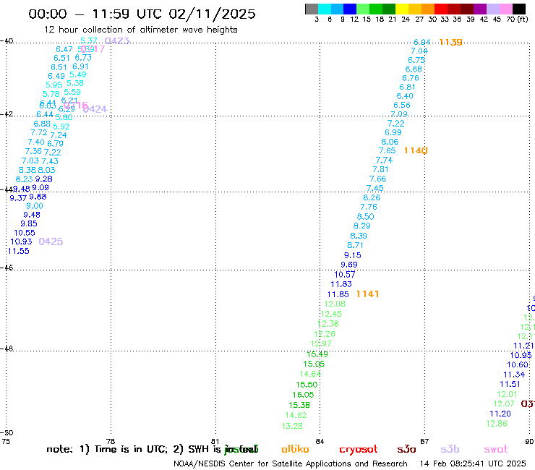Click the wave height value '6.91'
The image size is (535, 470).
[x=80, y=67]
